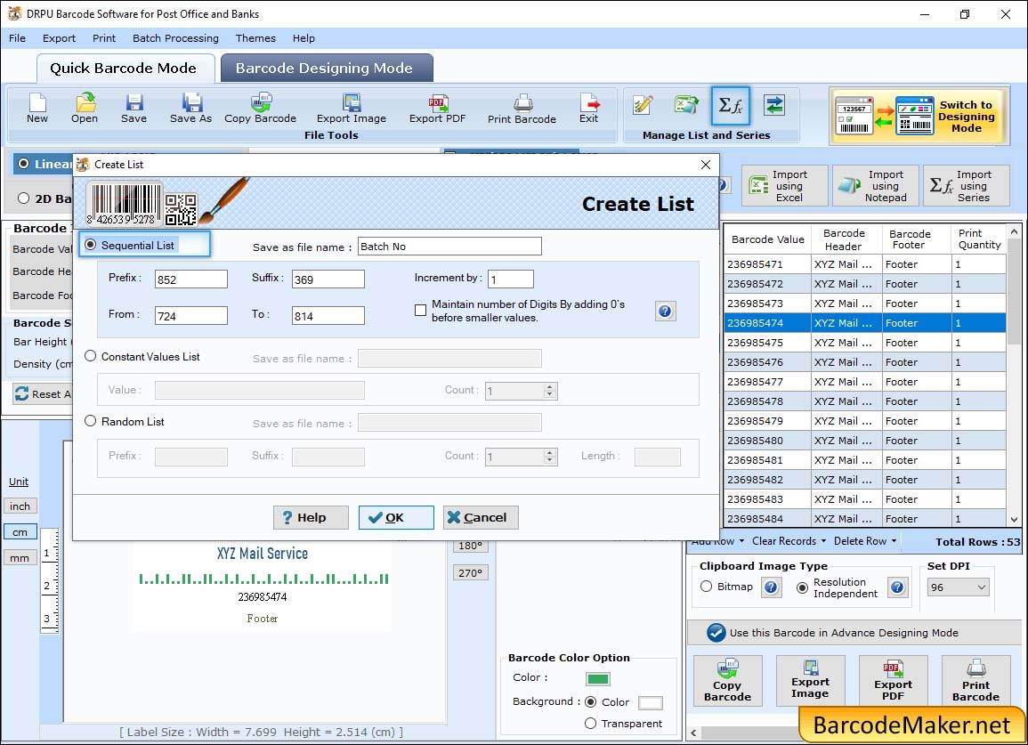This screenshot has height=745, width=1028.
Task: Click the Random List Count stepper
Action: (x=549, y=457)
